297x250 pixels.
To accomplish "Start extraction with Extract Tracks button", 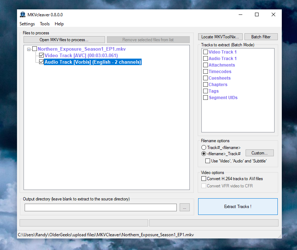I will coord(238,207).
